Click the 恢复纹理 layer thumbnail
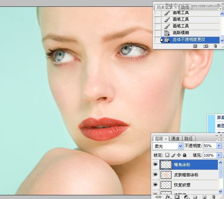224x199 pixels. click(x=166, y=185)
